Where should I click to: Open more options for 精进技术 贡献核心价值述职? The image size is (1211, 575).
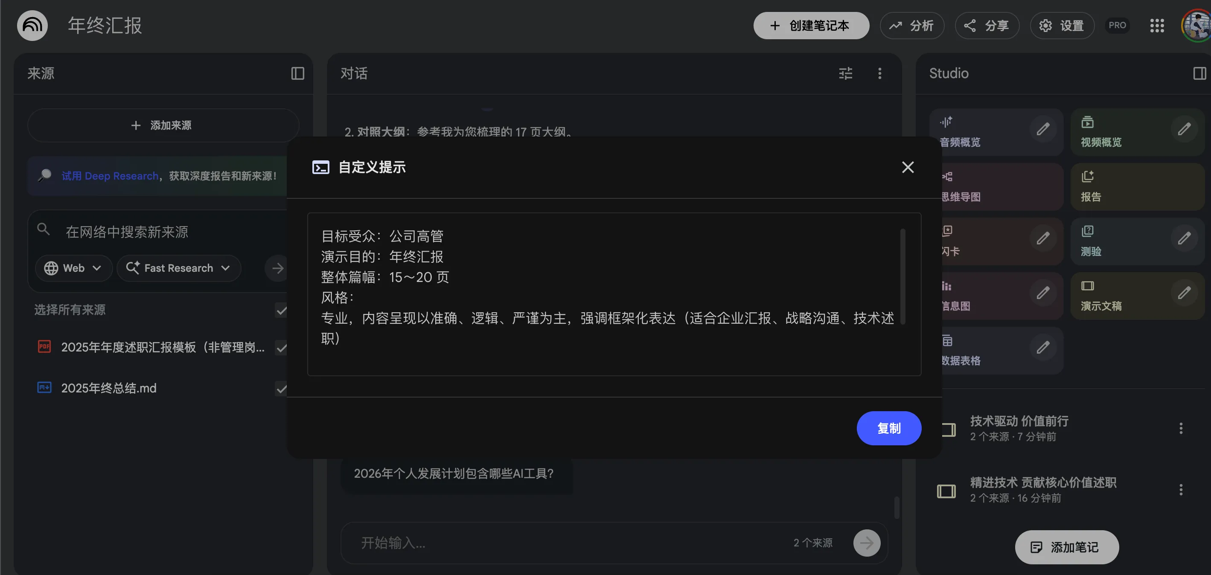1180,490
